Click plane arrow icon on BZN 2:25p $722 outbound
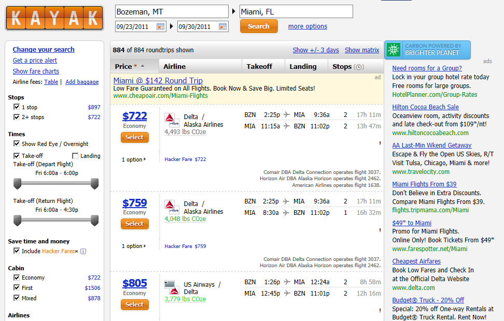 pos(287,114)
